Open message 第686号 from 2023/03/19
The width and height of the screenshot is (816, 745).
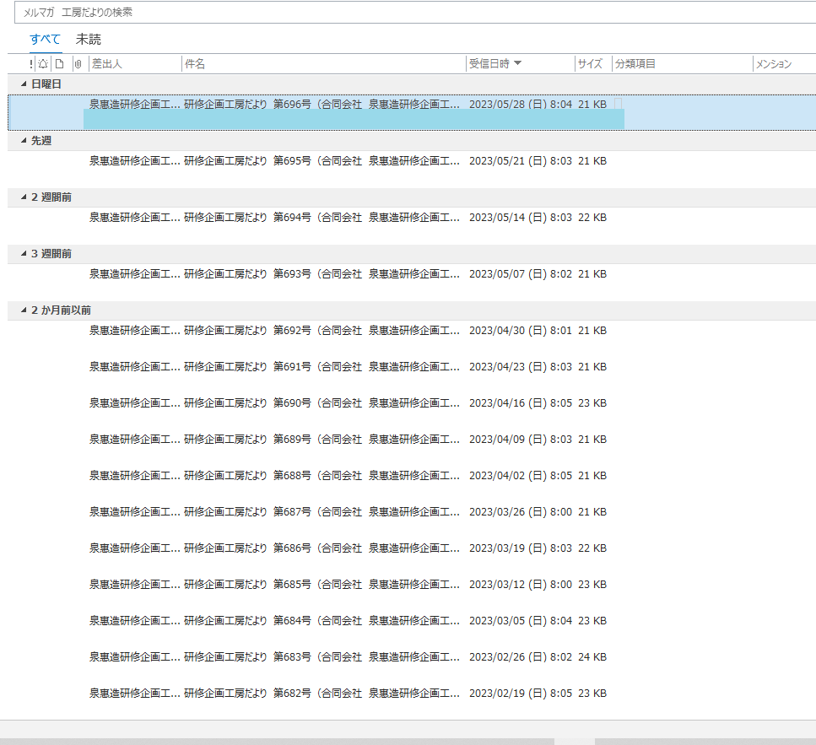(x=412, y=557)
